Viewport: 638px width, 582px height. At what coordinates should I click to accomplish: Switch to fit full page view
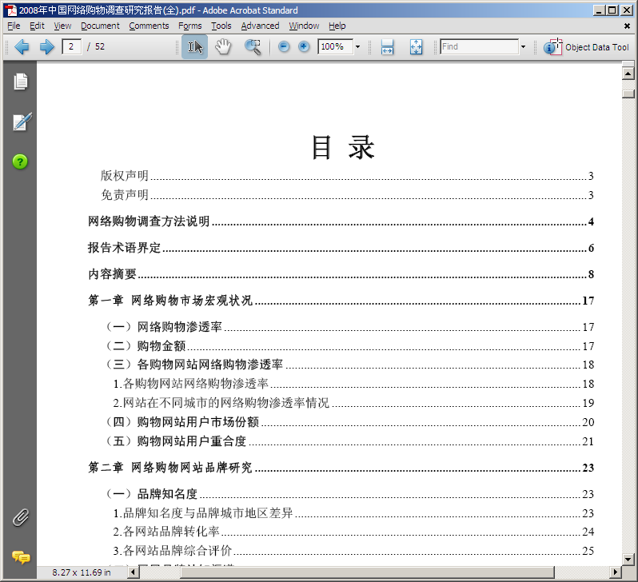[416, 47]
